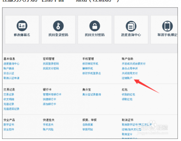Open 修改手机登录名 link
This screenshot has width=181, height=141.
(92, 73)
